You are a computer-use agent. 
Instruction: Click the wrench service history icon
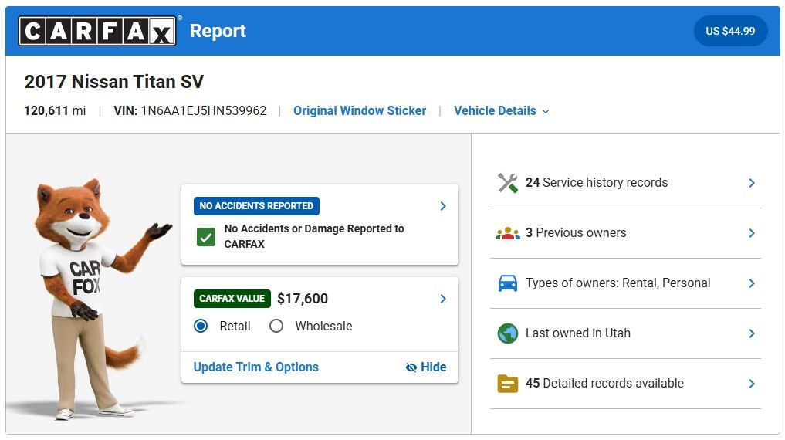pyautogui.click(x=507, y=183)
